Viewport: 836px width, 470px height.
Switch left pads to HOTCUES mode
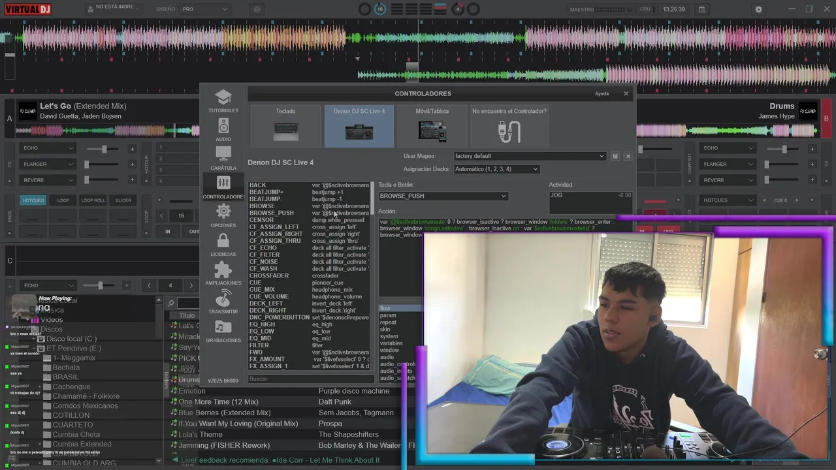click(x=33, y=200)
